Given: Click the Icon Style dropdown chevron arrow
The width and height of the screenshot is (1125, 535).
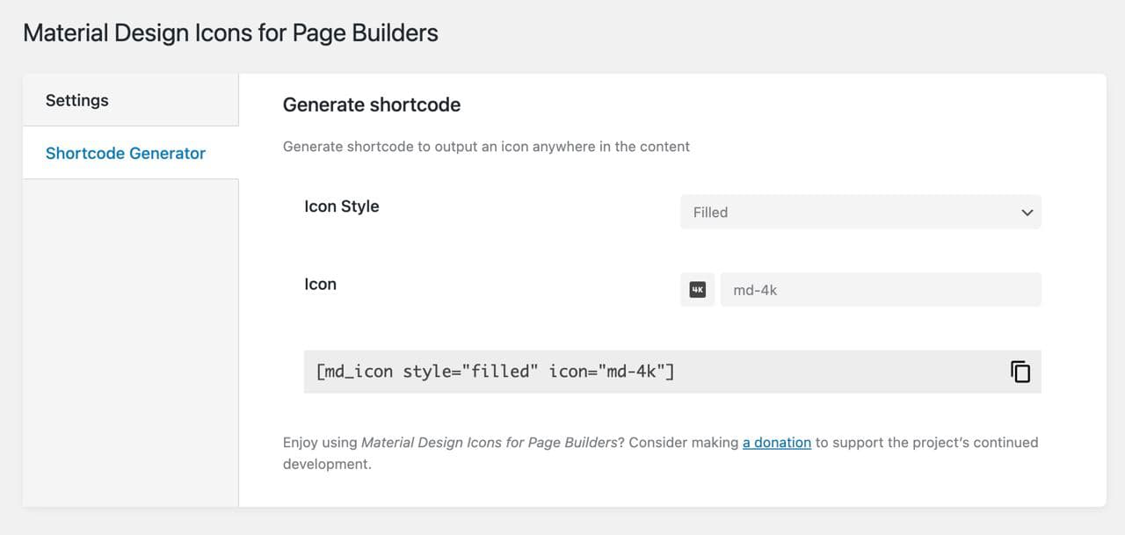Looking at the screenshot, I should [x=1027, y=213].
